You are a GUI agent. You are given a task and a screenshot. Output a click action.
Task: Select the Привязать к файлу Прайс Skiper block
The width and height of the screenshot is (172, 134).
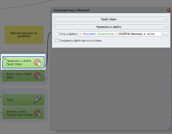(23, 62)
